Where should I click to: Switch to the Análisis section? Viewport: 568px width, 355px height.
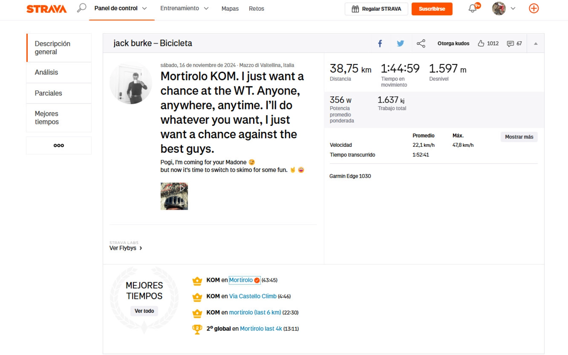click(47, 72)
